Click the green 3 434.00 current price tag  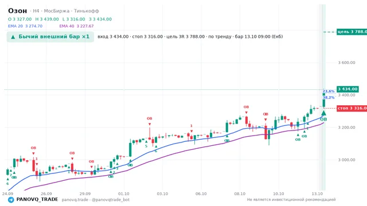click(x=348, y=89)
